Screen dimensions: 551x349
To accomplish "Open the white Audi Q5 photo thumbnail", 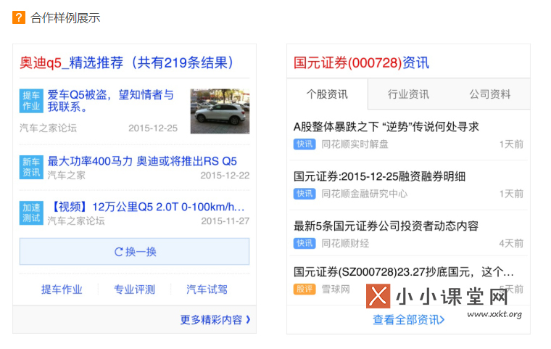I will 220,111.
